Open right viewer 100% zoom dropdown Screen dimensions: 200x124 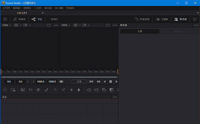66,25
